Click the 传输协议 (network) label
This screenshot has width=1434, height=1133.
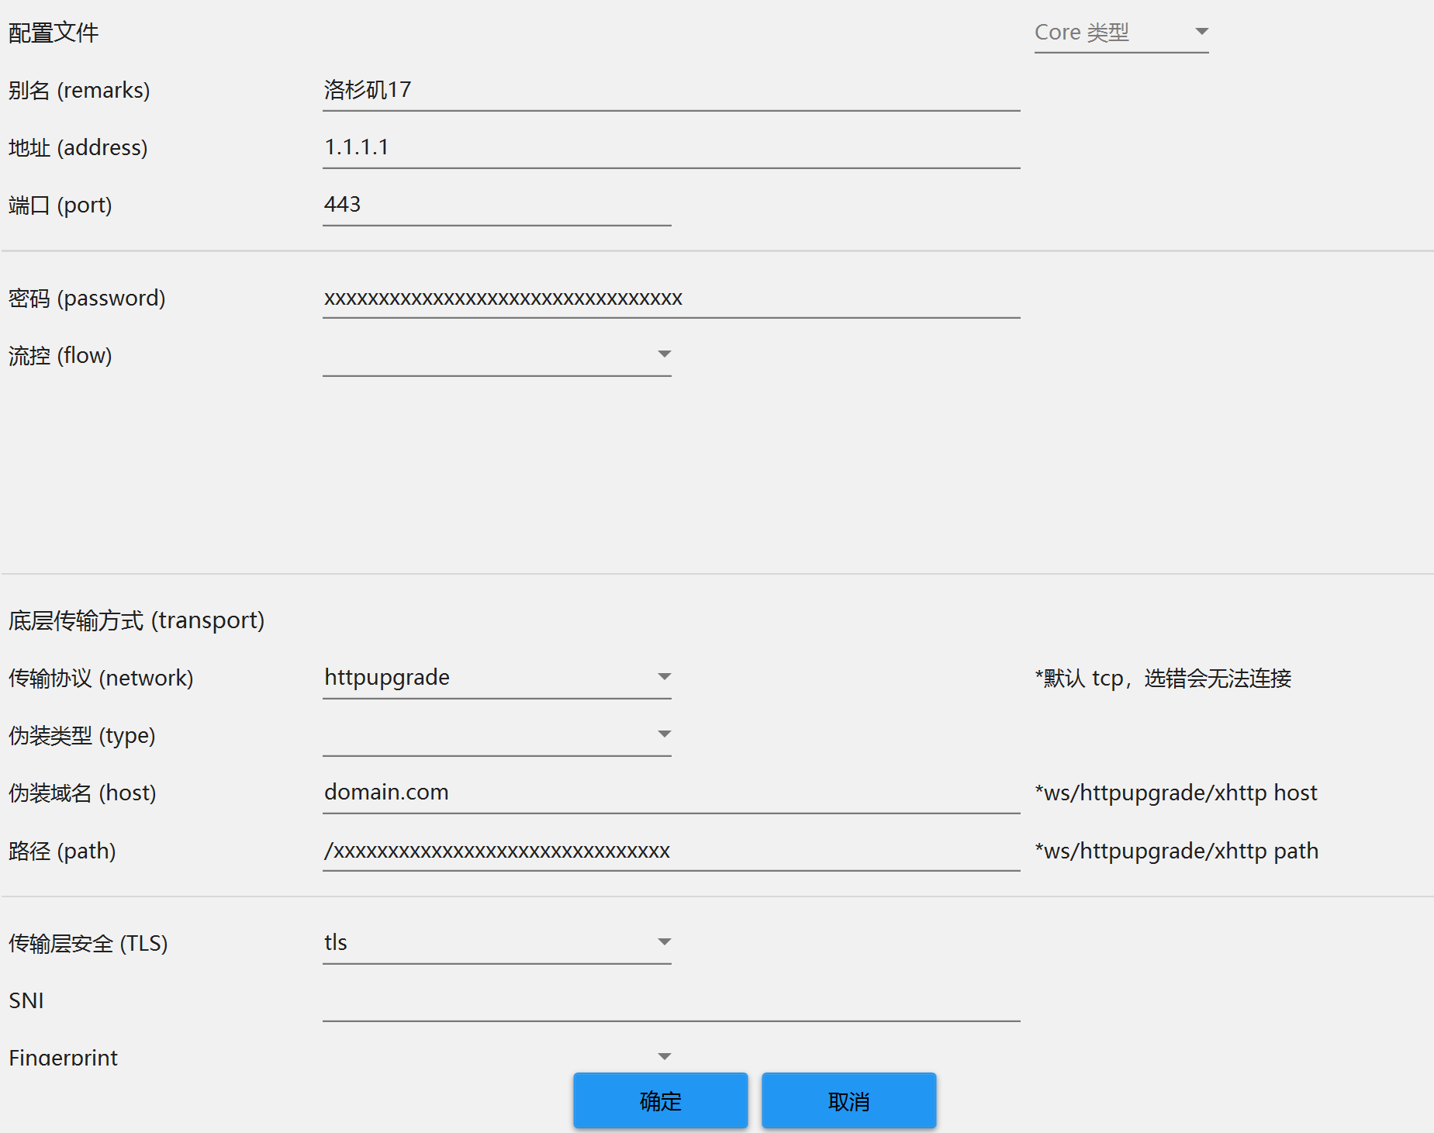pos(101,679)
